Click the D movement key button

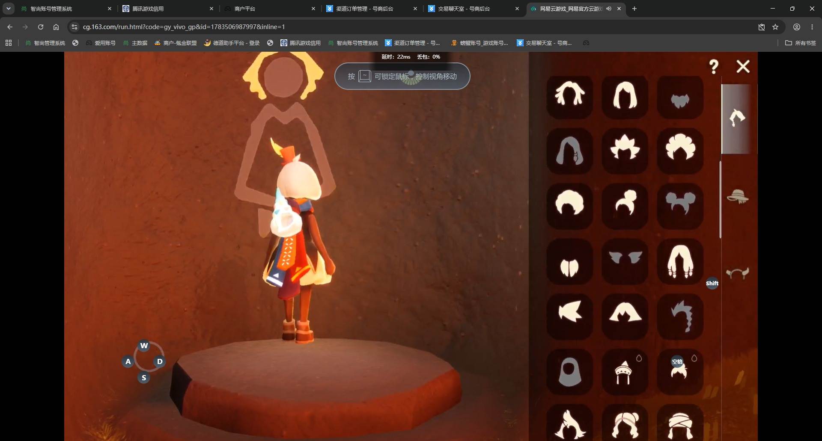(160, 361)
